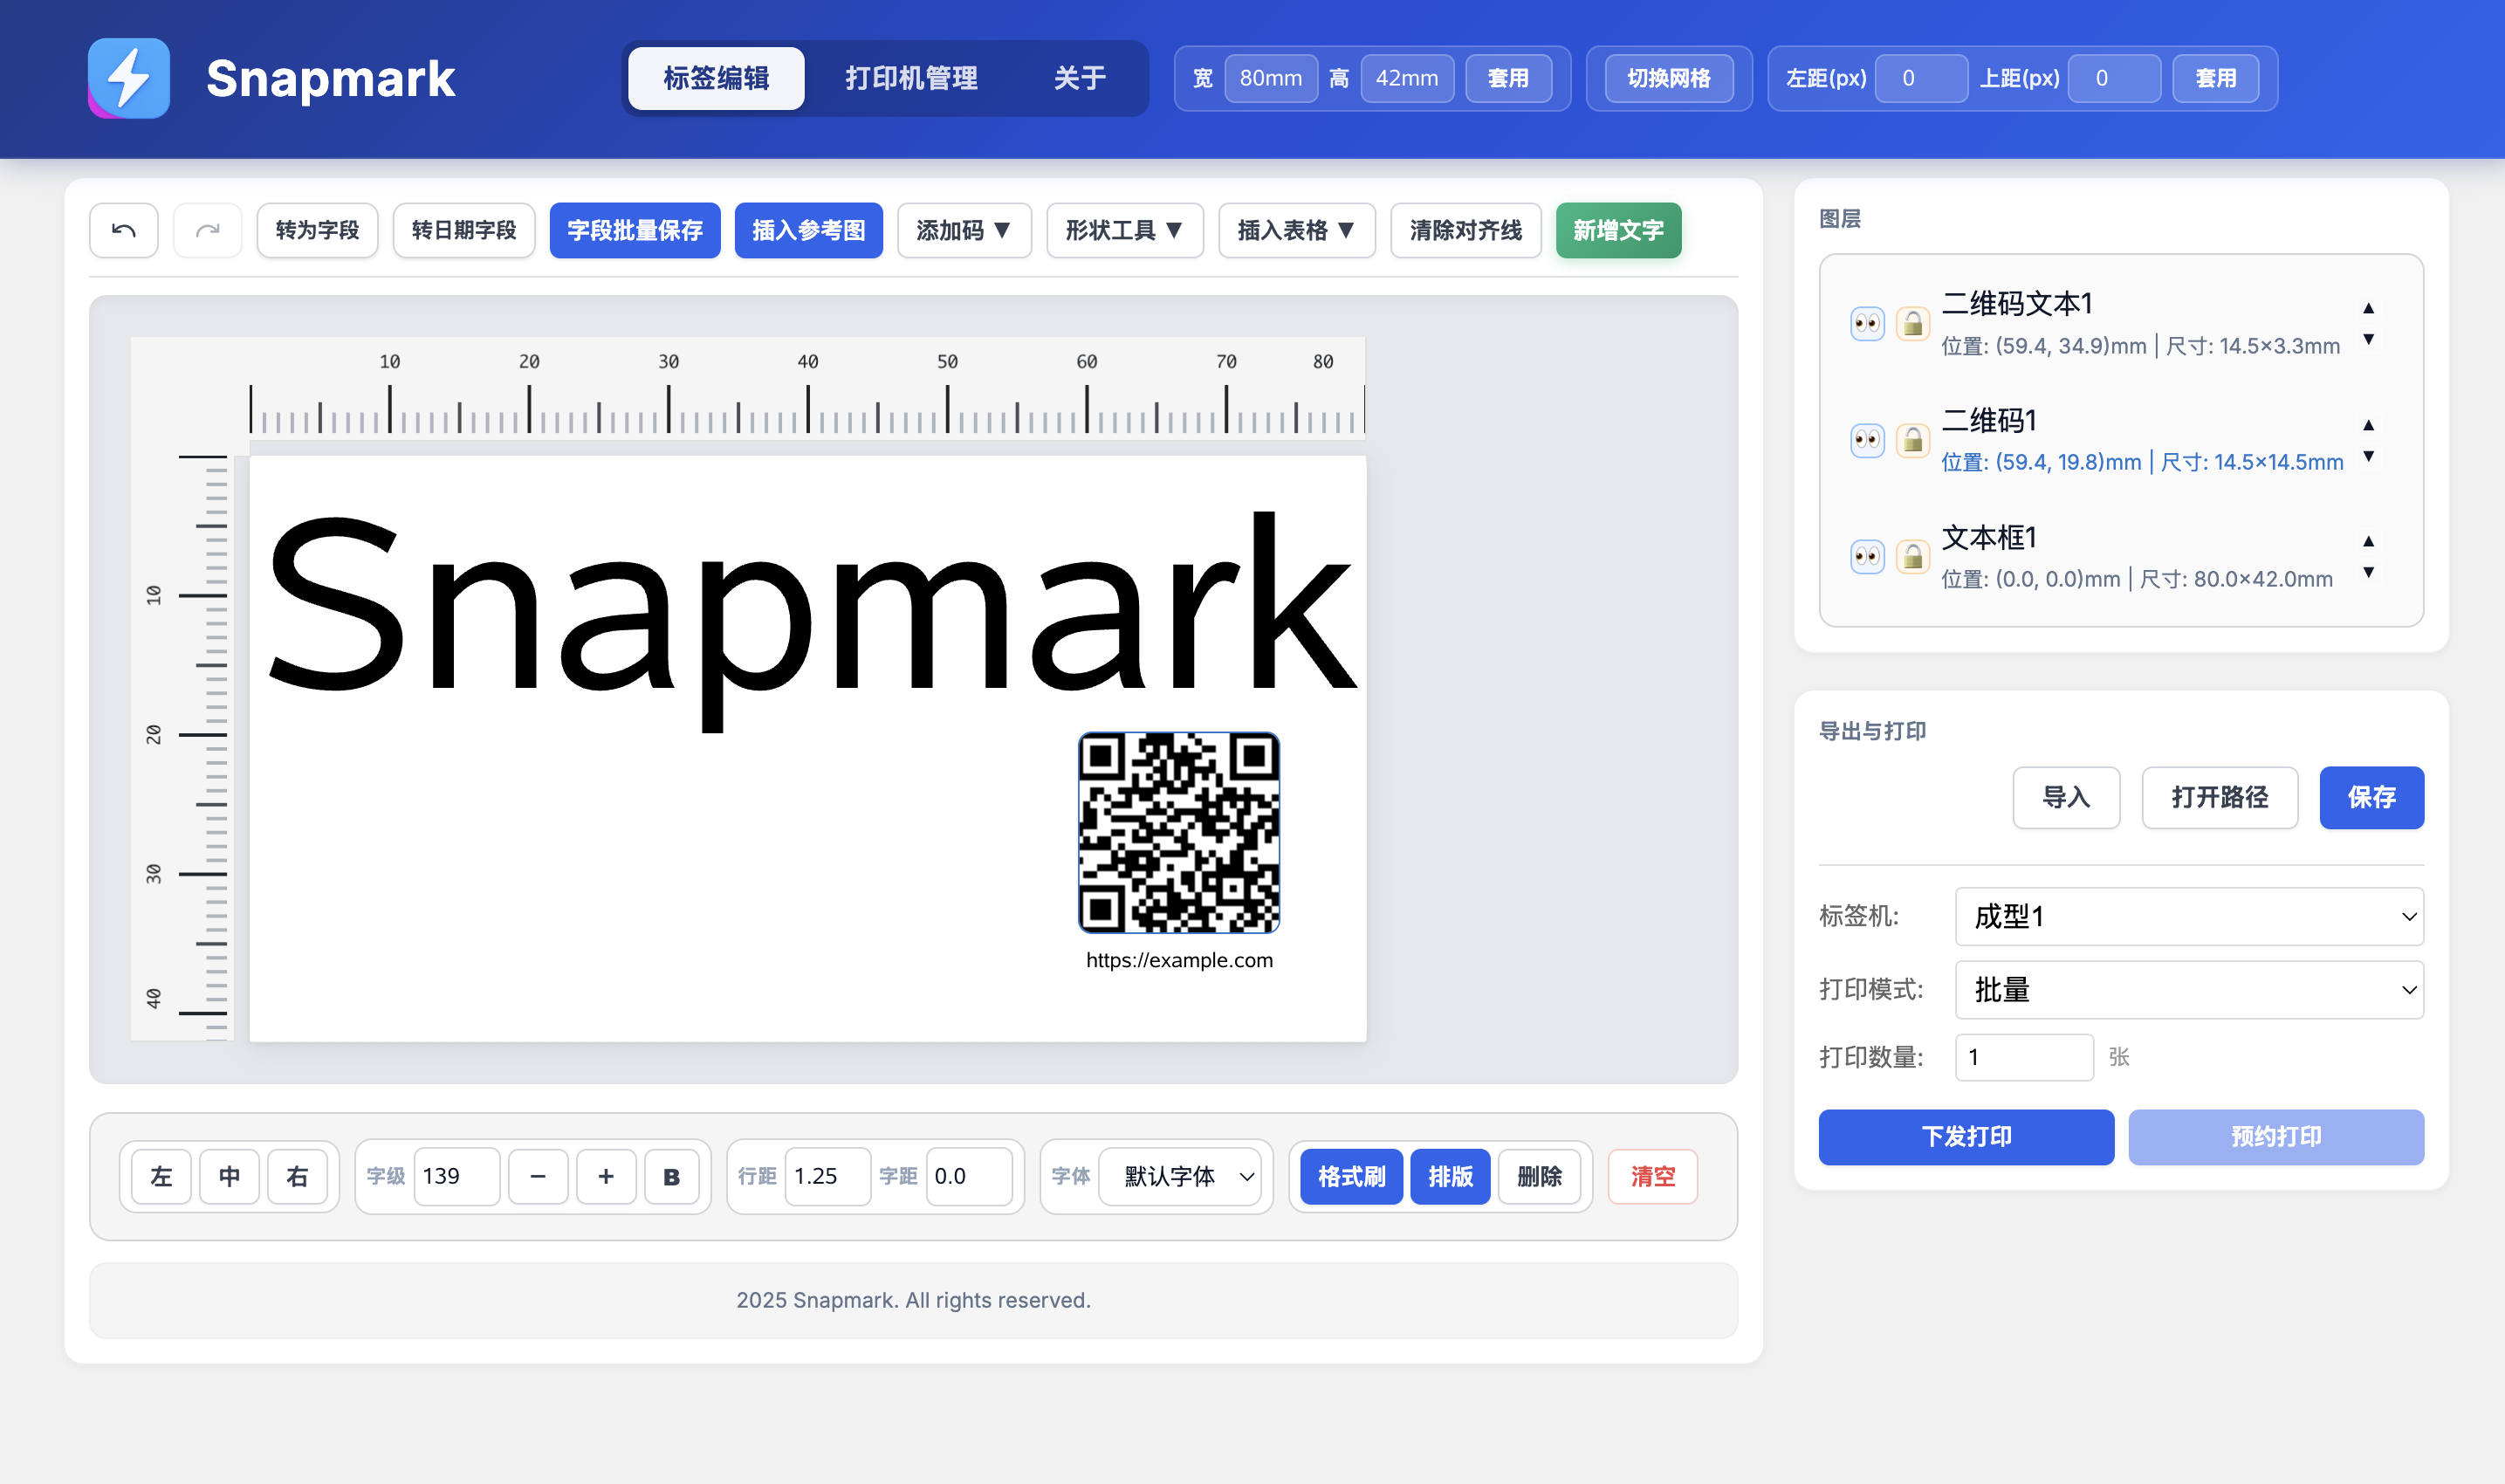Open the 添加码 dropdown
Screen dimensions: 2505x1484
(x=964, y=230)
